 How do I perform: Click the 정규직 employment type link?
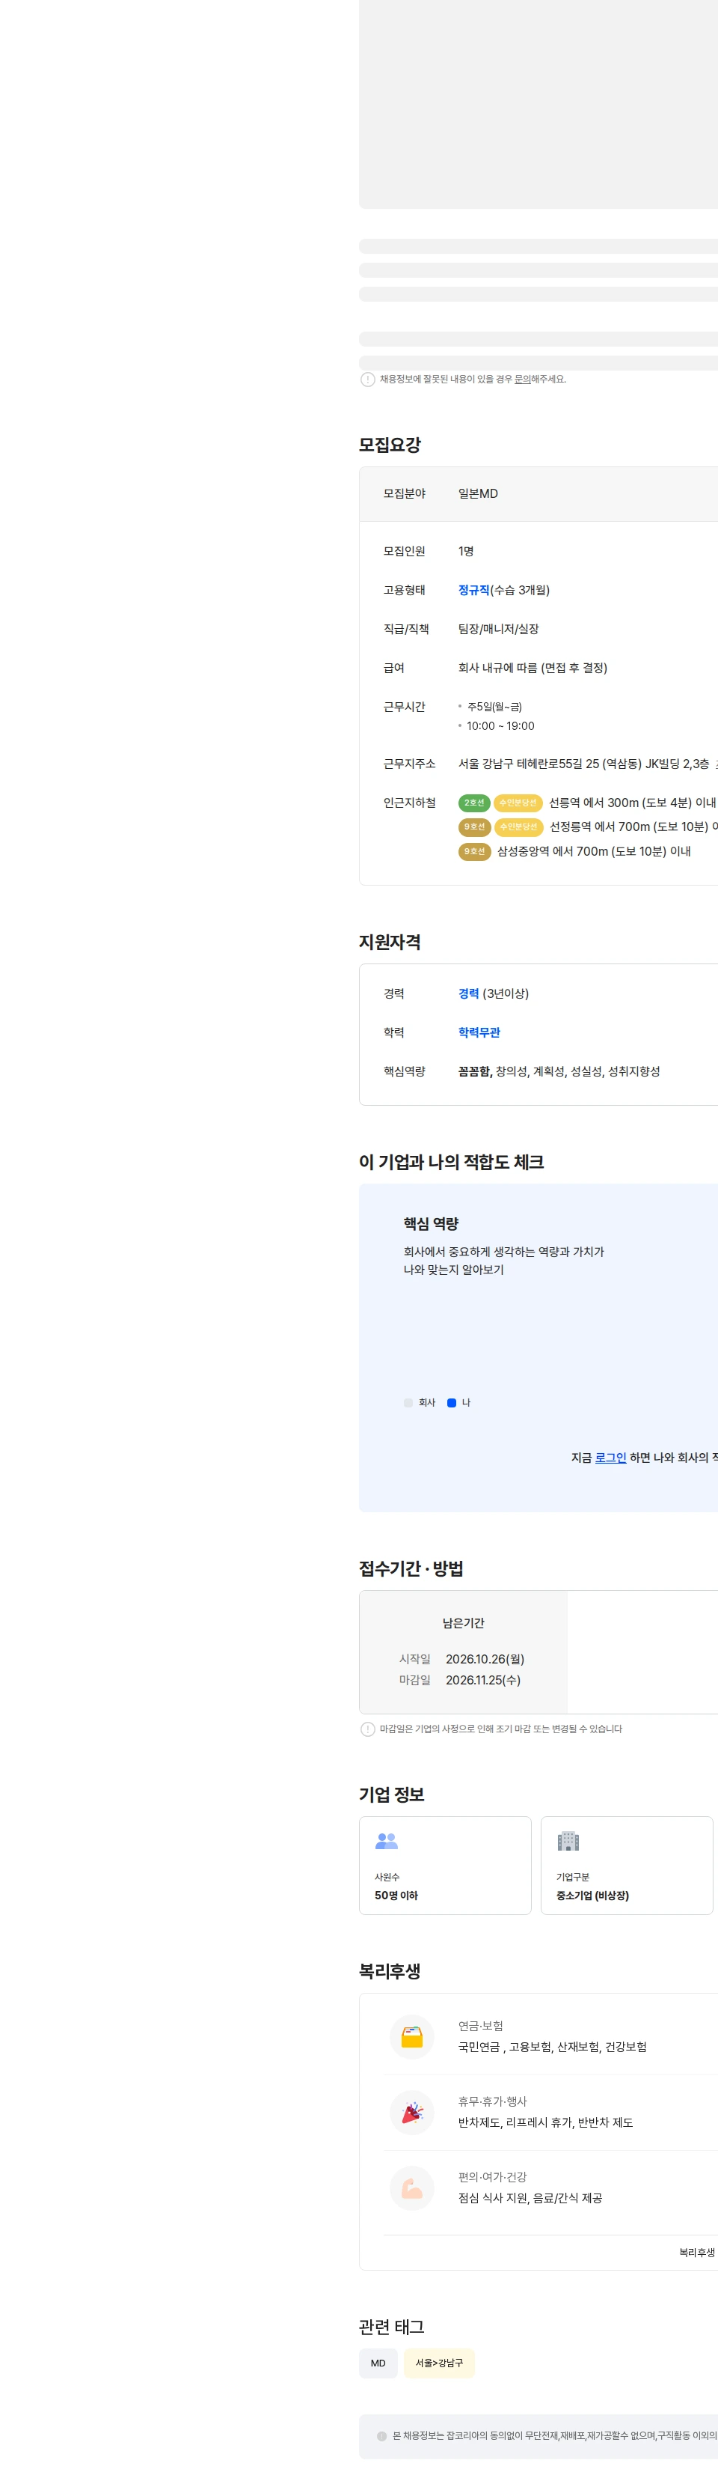473,590
